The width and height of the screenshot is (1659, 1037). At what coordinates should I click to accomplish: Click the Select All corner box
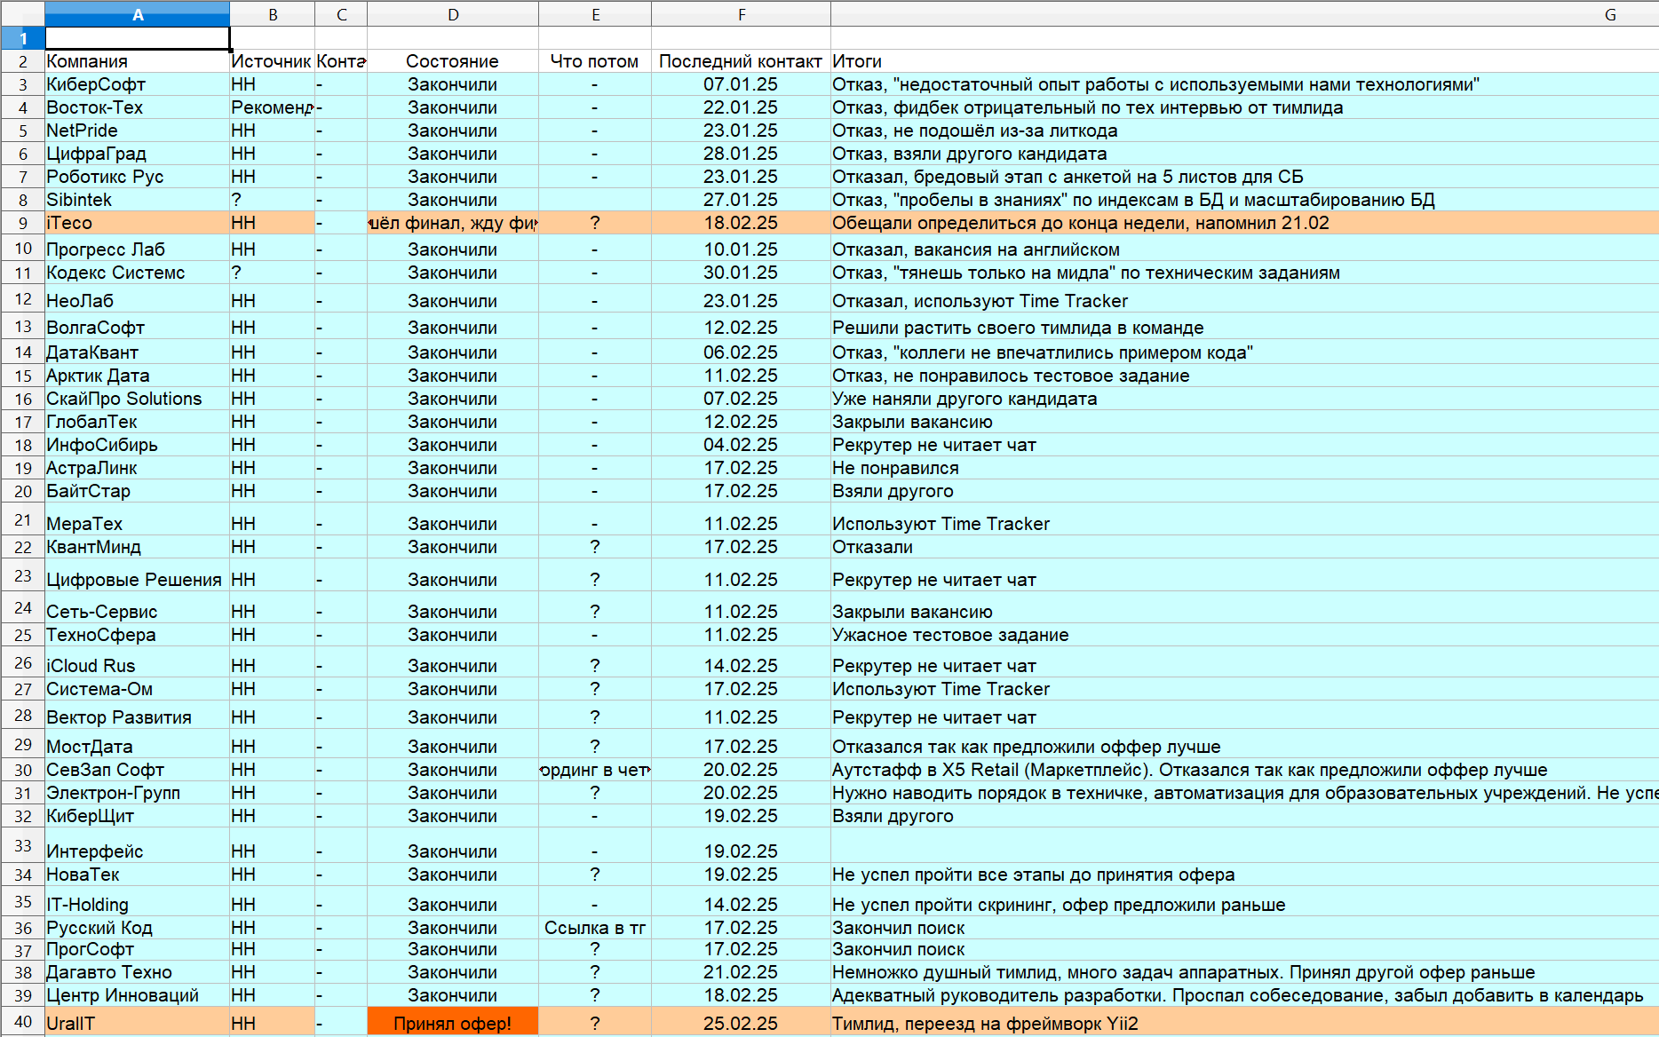[22, 14]
